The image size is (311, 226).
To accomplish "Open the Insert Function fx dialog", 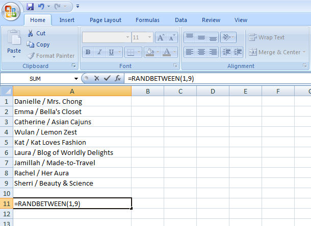I will point(118,78).
